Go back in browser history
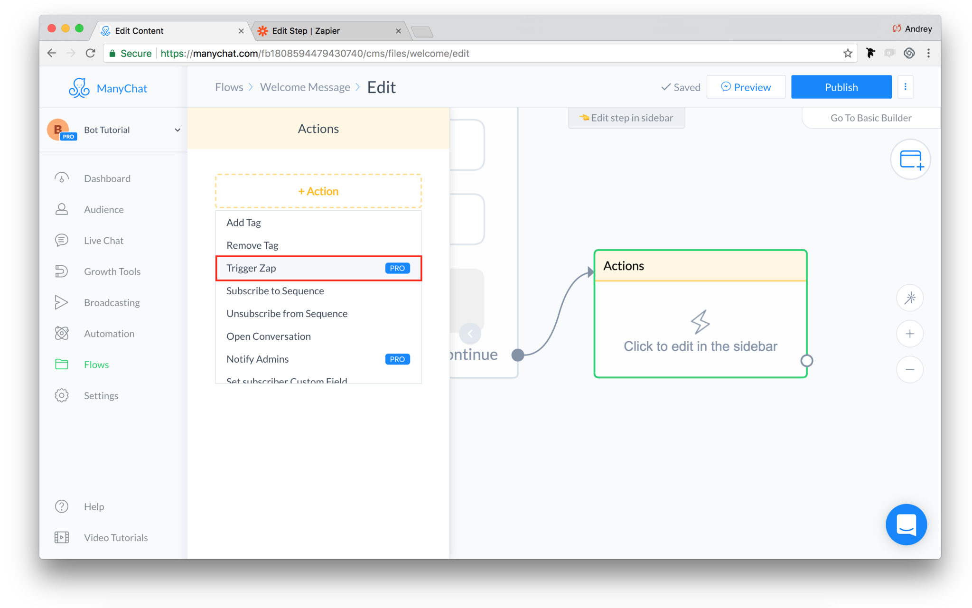The image size is (972, 608). (52, 53)
